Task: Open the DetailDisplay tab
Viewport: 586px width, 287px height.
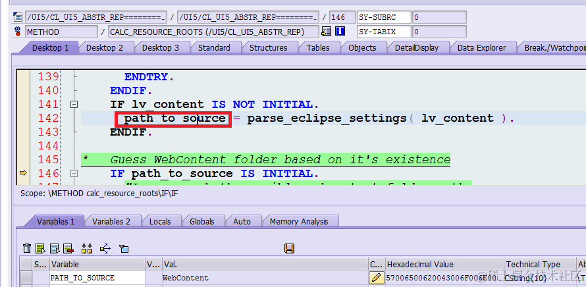Action: [x=417, y=48]
